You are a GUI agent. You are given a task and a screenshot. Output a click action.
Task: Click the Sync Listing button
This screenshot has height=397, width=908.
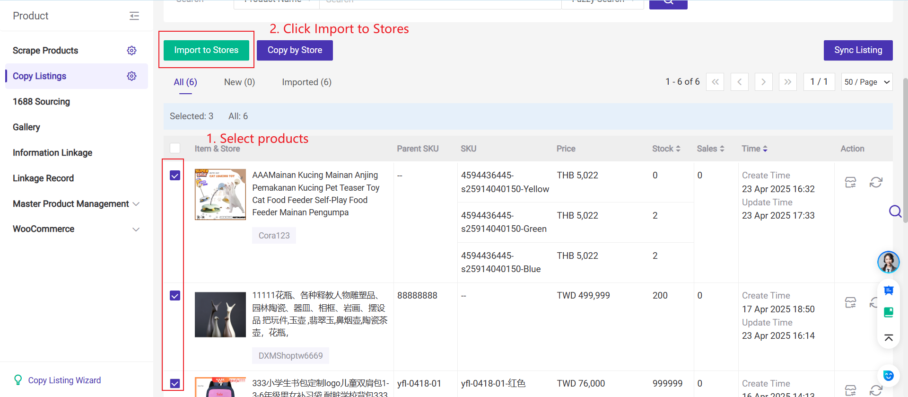858,50
